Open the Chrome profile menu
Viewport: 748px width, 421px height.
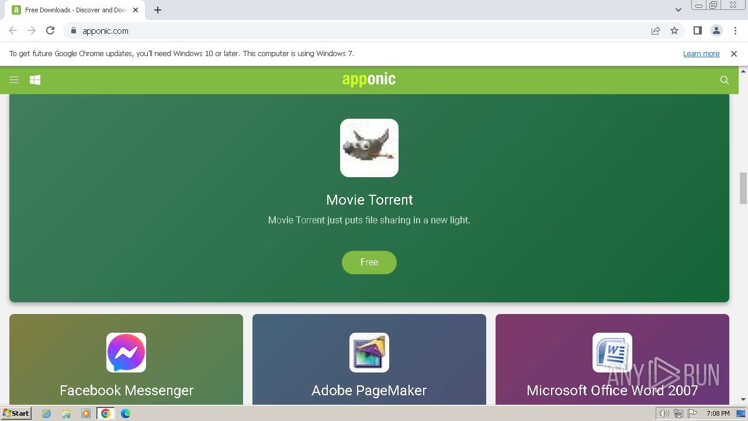[x=716, y=30]
